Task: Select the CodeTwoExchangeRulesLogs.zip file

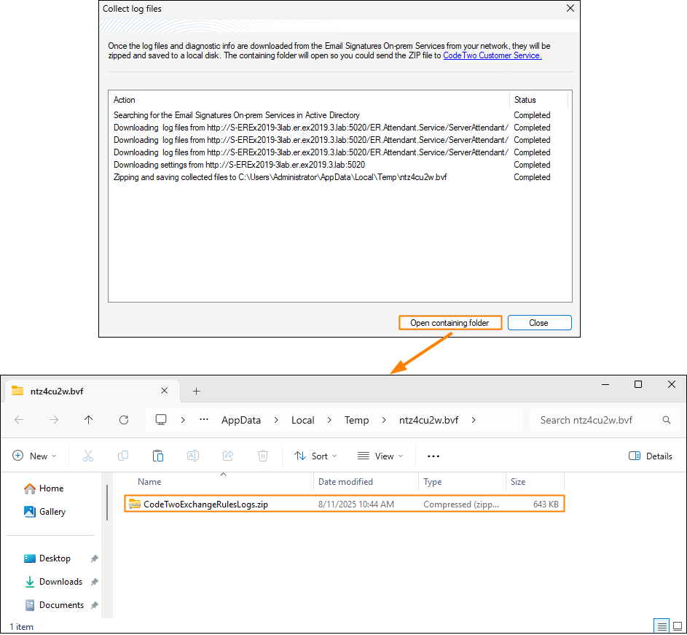Action: 204,503
